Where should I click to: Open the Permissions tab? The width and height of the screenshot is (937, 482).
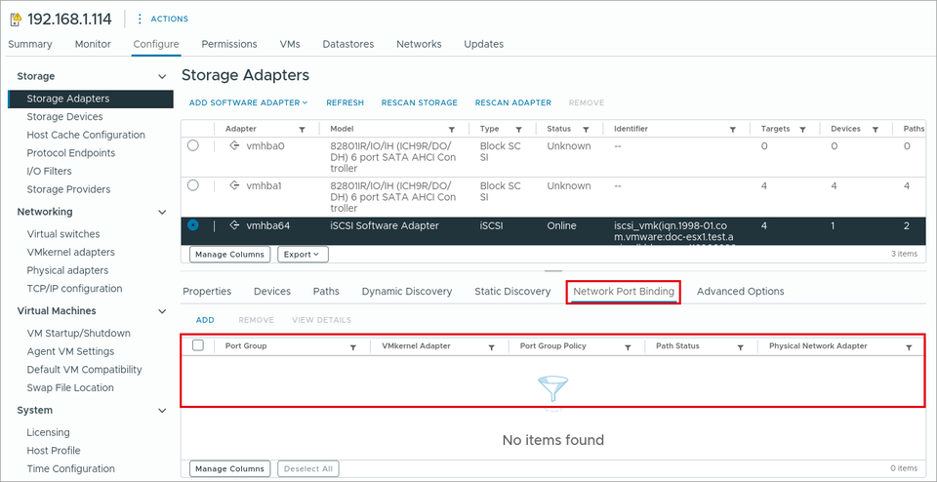(x=229, y=44)
